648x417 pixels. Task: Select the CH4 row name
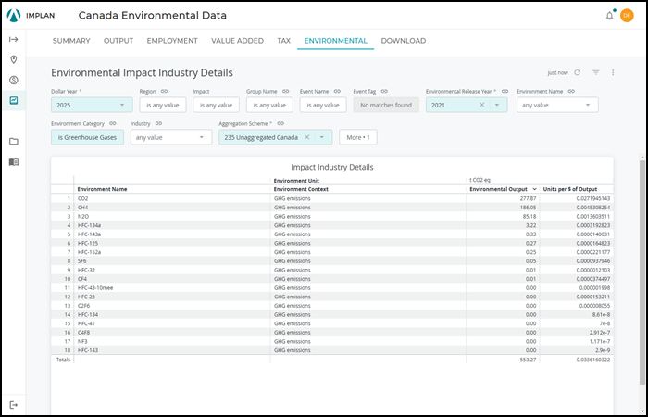click(x=82, y=208)
